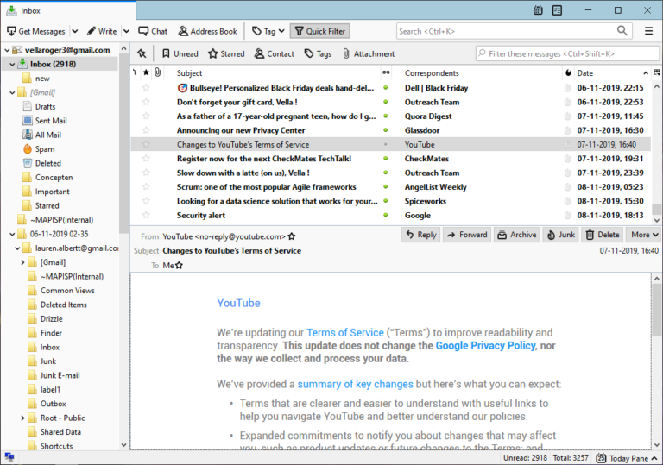The image size is (663, 465).
Task: Toggle the keep filters pinned icon
Action: click(x=142, y=53)
